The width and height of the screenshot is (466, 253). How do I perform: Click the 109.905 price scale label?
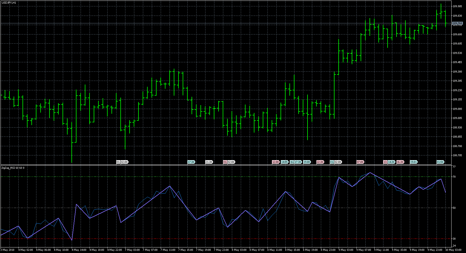pos(457,6)
